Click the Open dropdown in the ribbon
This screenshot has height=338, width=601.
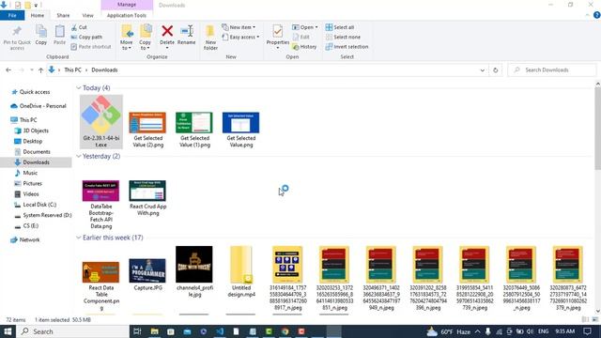pyautogui.click(x=305, y=27)
